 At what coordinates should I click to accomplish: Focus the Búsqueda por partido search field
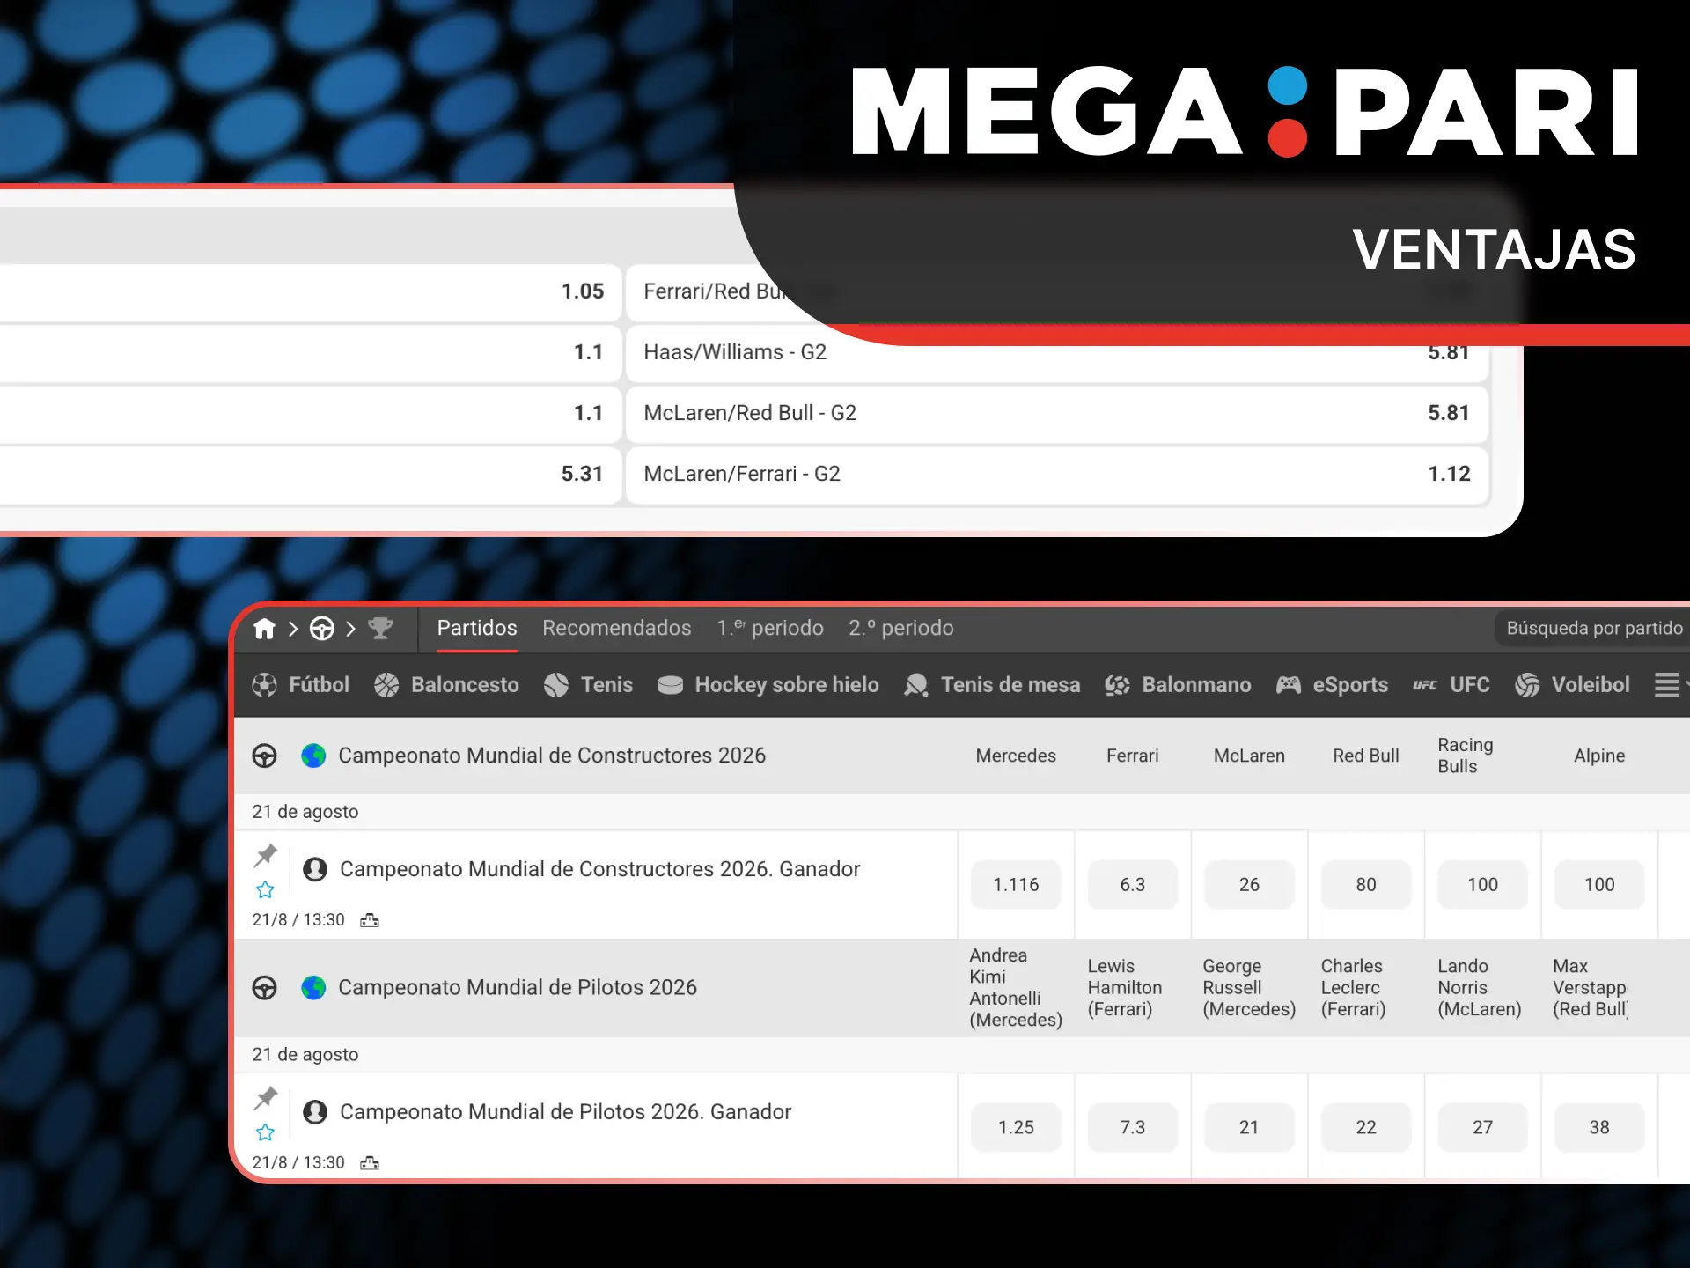click(x=1591, y=629)
